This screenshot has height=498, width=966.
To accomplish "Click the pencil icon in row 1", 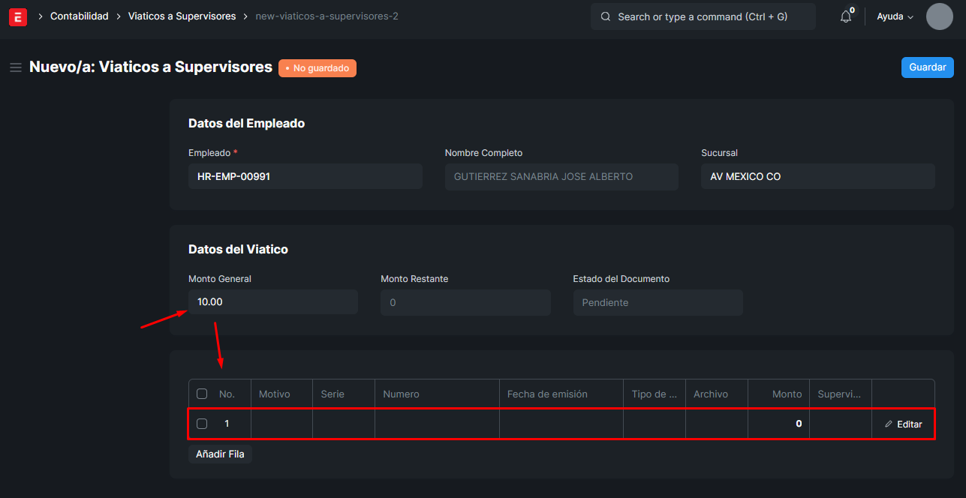I will [889, 424].
